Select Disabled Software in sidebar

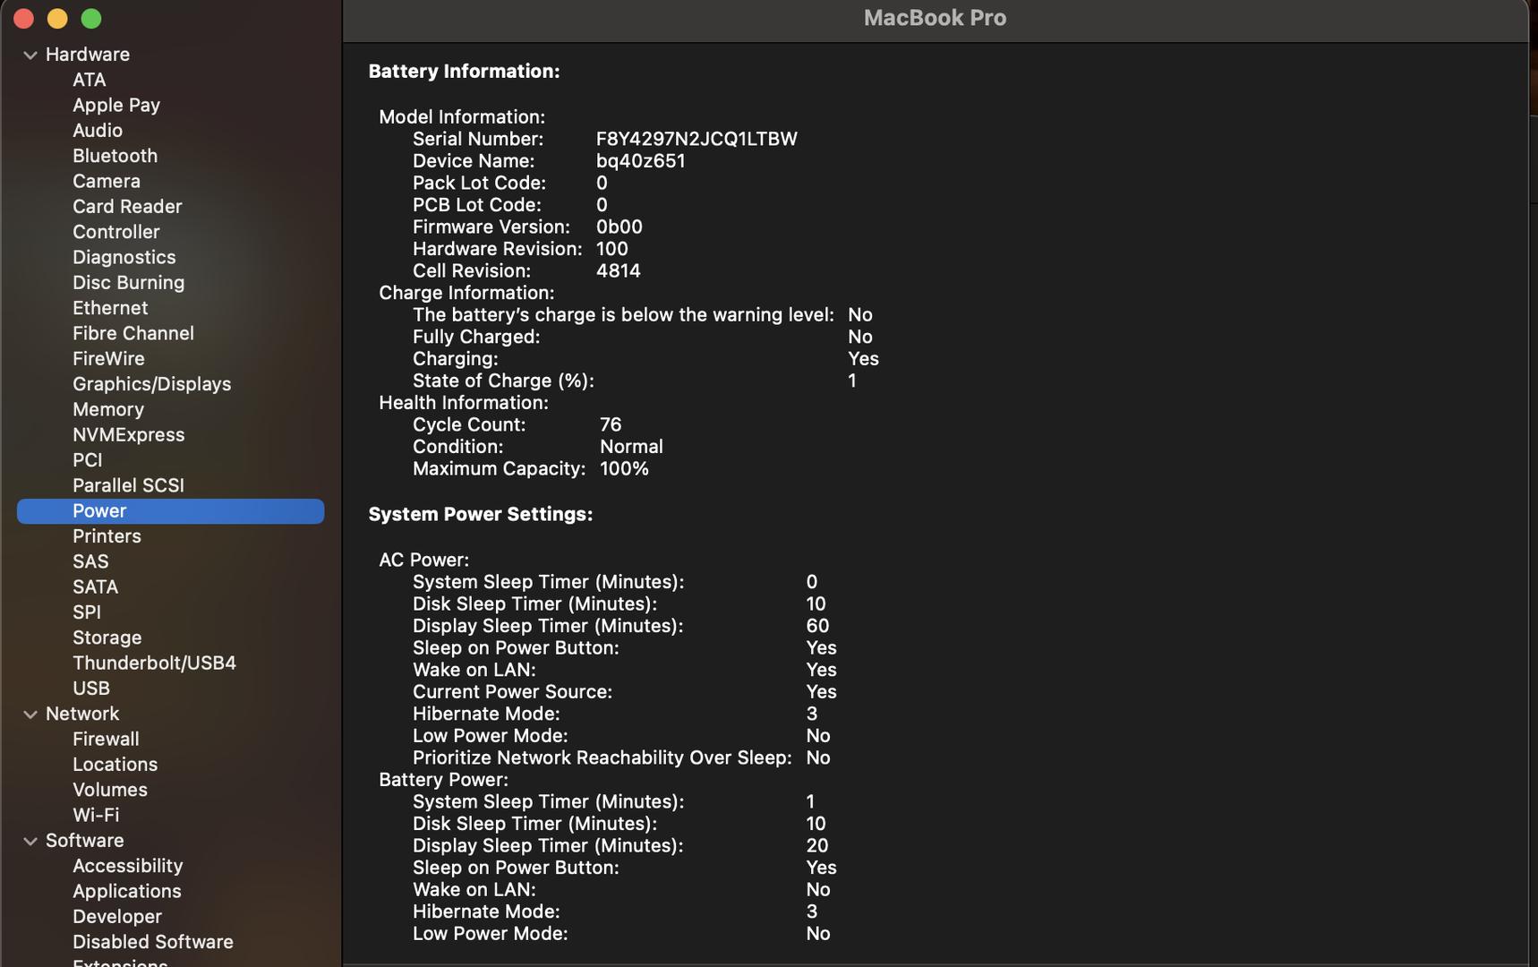click(152, 942)
